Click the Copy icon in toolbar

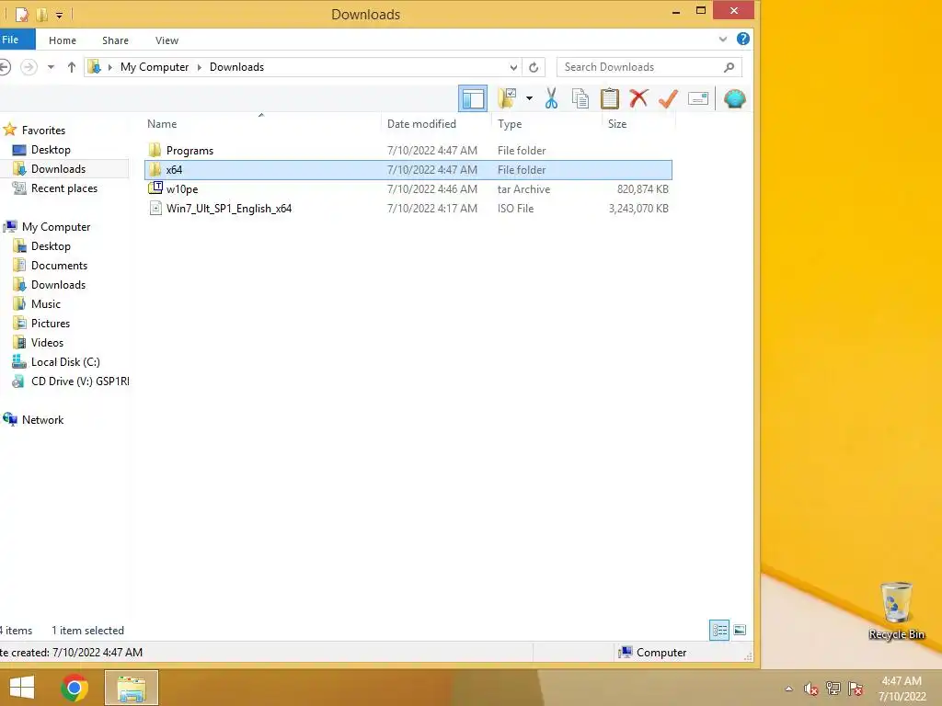[580, 98]
